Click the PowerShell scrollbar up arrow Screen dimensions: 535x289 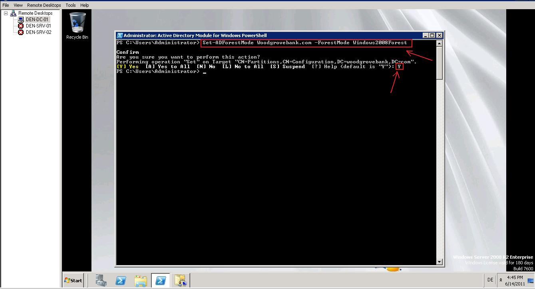(x=440, y=43)
